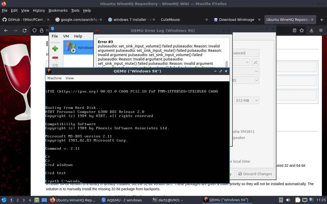Click the update notifier tray icon
The height and width of the screenshot is (204, 327).
coord(311,200)
